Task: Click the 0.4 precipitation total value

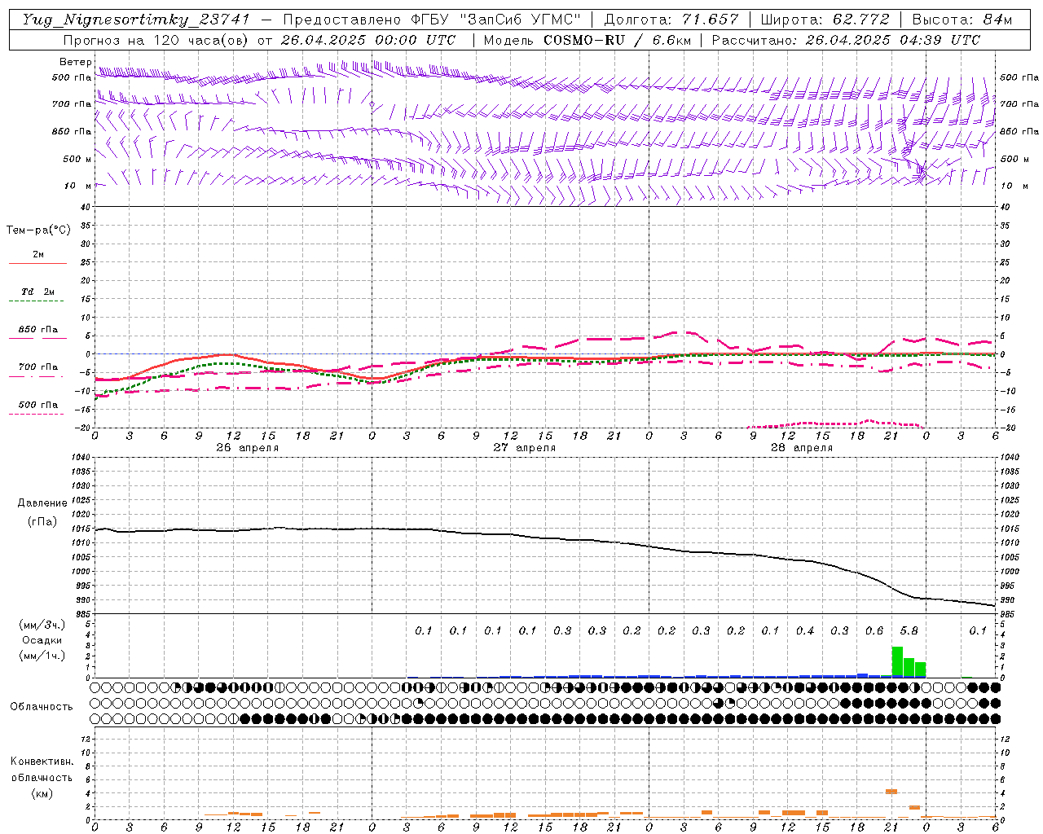Action: [805, 631]
